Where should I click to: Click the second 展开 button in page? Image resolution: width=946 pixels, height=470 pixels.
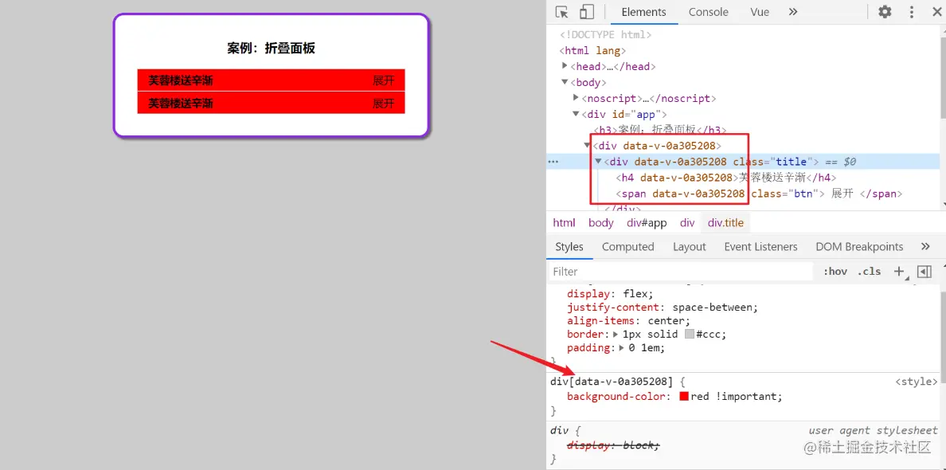[384, 104]
